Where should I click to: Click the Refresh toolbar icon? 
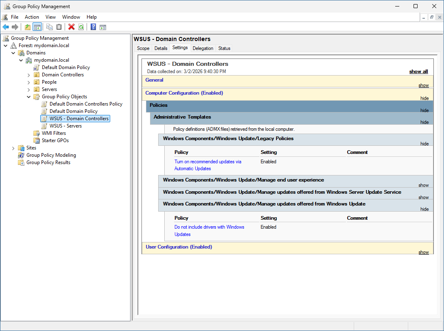(81, 27)
